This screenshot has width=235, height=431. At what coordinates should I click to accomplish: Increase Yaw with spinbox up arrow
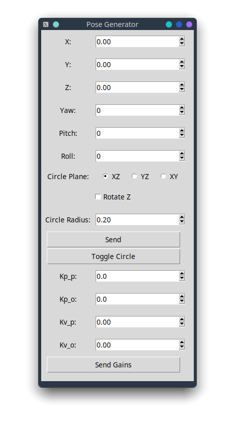point(182,108)
